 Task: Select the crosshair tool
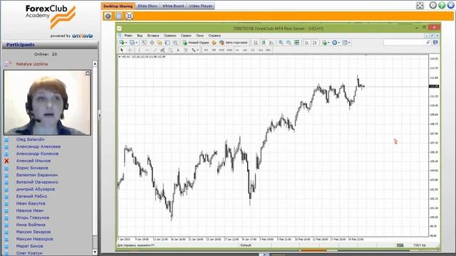pos(130,50)
